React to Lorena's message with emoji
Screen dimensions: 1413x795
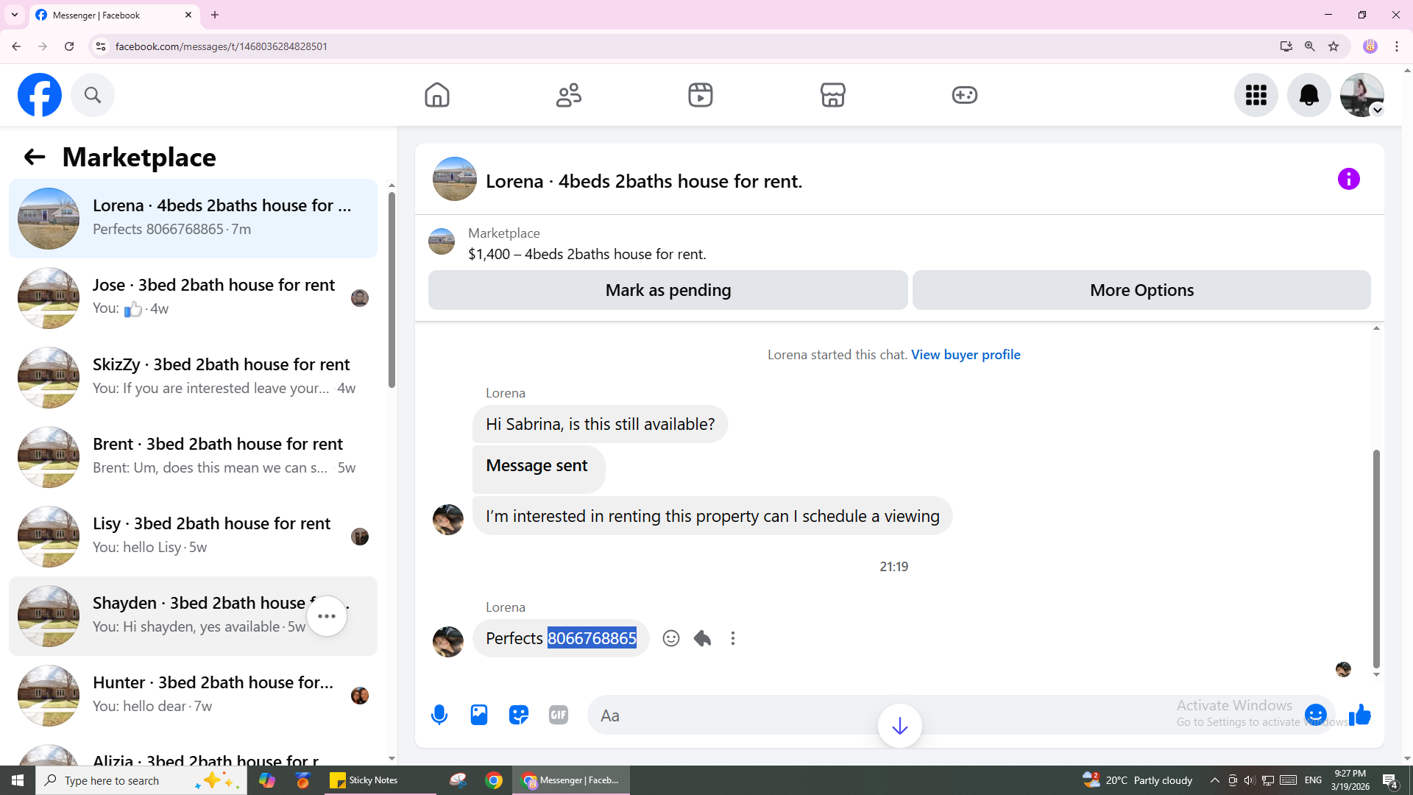point(671,638)
